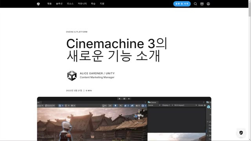Open site search magnifier icon
This screenshot has height=141, width=251.
tap(195, 4)
